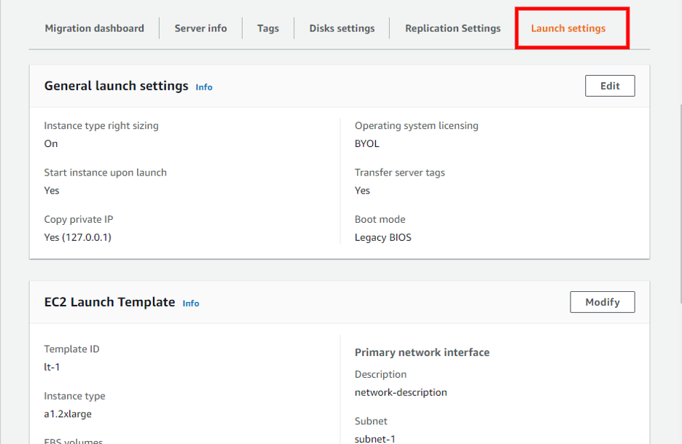Click the network-description text
682x444 pixels.
401,391
